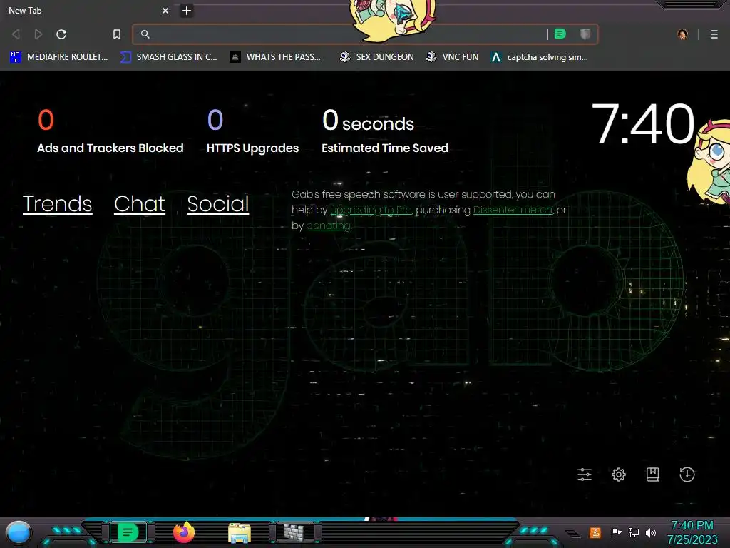730x548 pixels.
Task: Select the New Tab tab
Action: tap(88, 10)
